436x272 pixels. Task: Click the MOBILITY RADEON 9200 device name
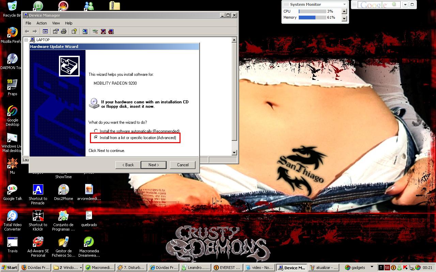(115, 83)
